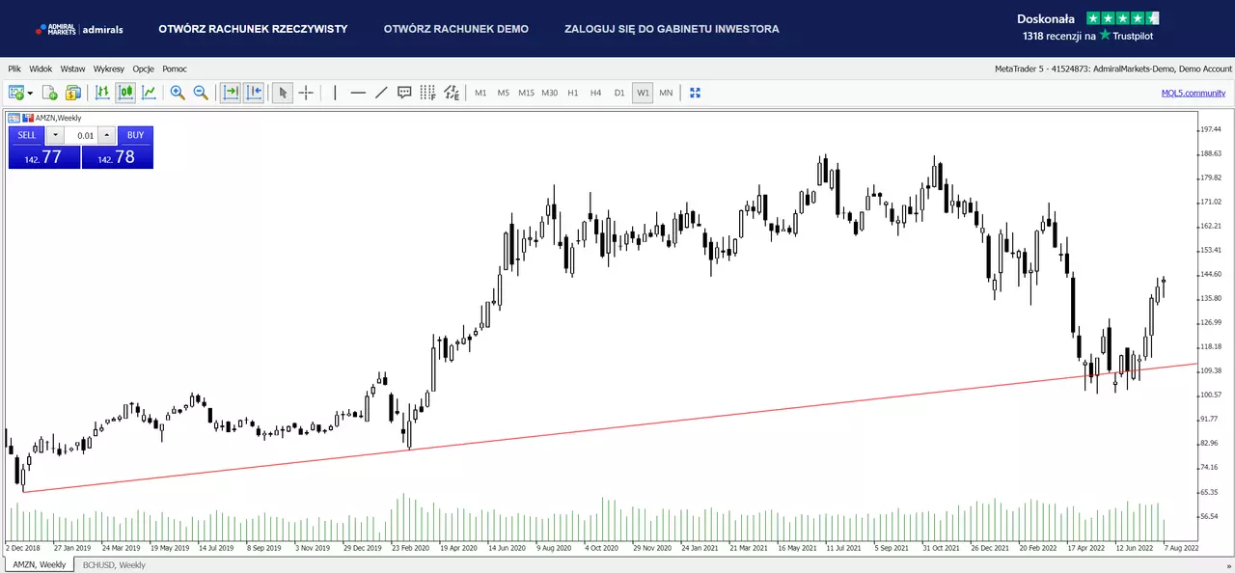Screen dimensions: 1235x573
Task: Open new chart dropdown arrow
Action: coord(30,94)
